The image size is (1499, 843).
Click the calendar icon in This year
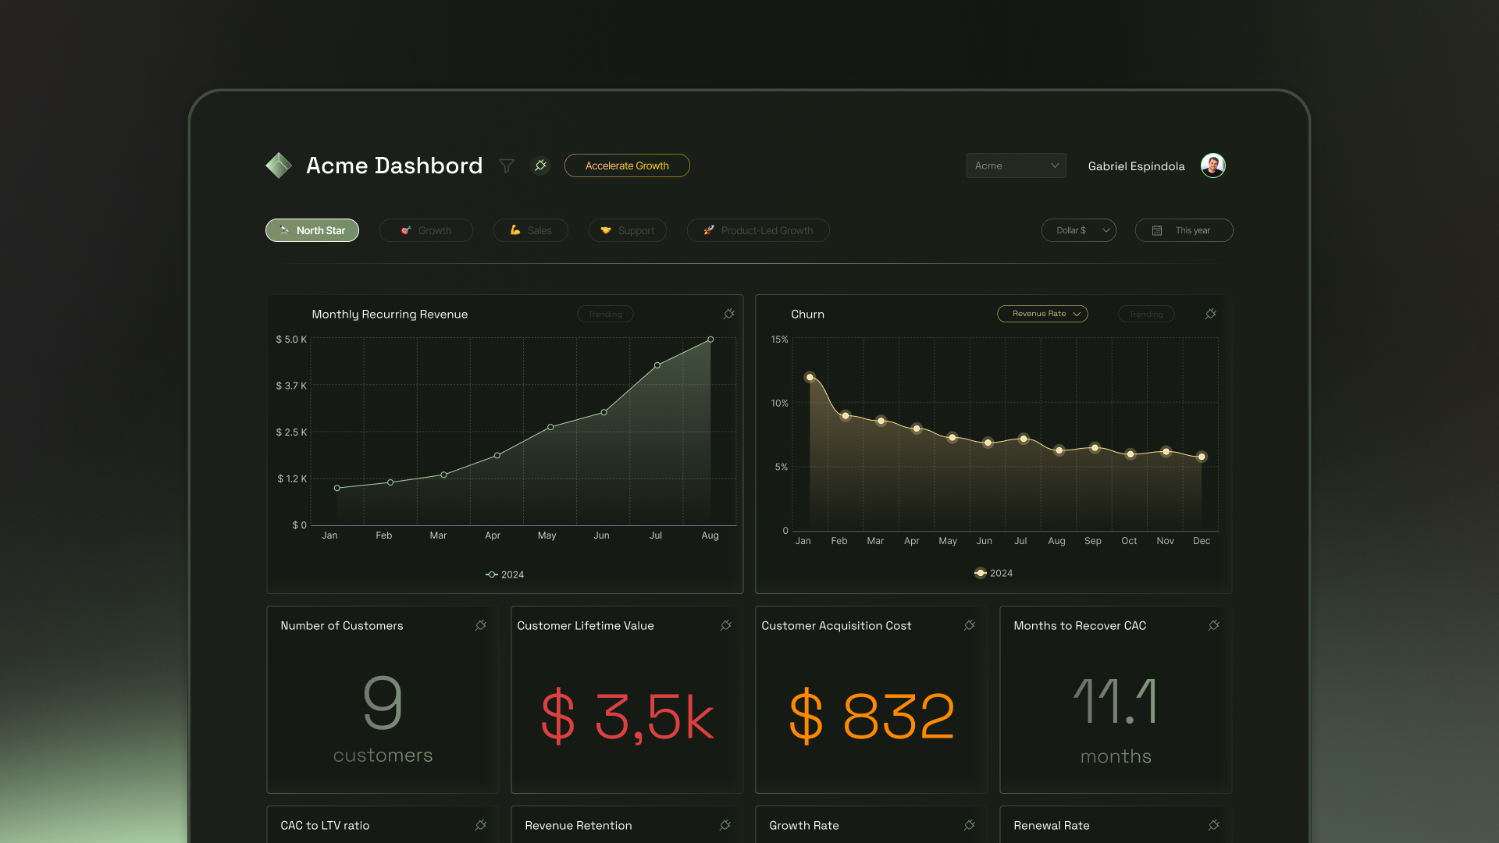[1157, 230]
